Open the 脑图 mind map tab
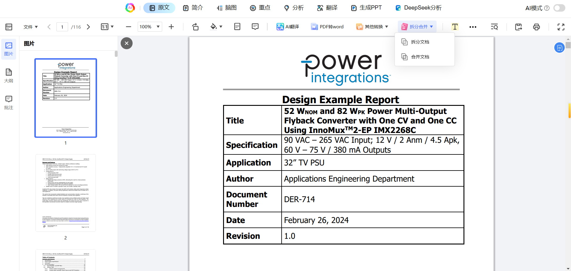This screenshot has width=571, height=271. point(227,8)
